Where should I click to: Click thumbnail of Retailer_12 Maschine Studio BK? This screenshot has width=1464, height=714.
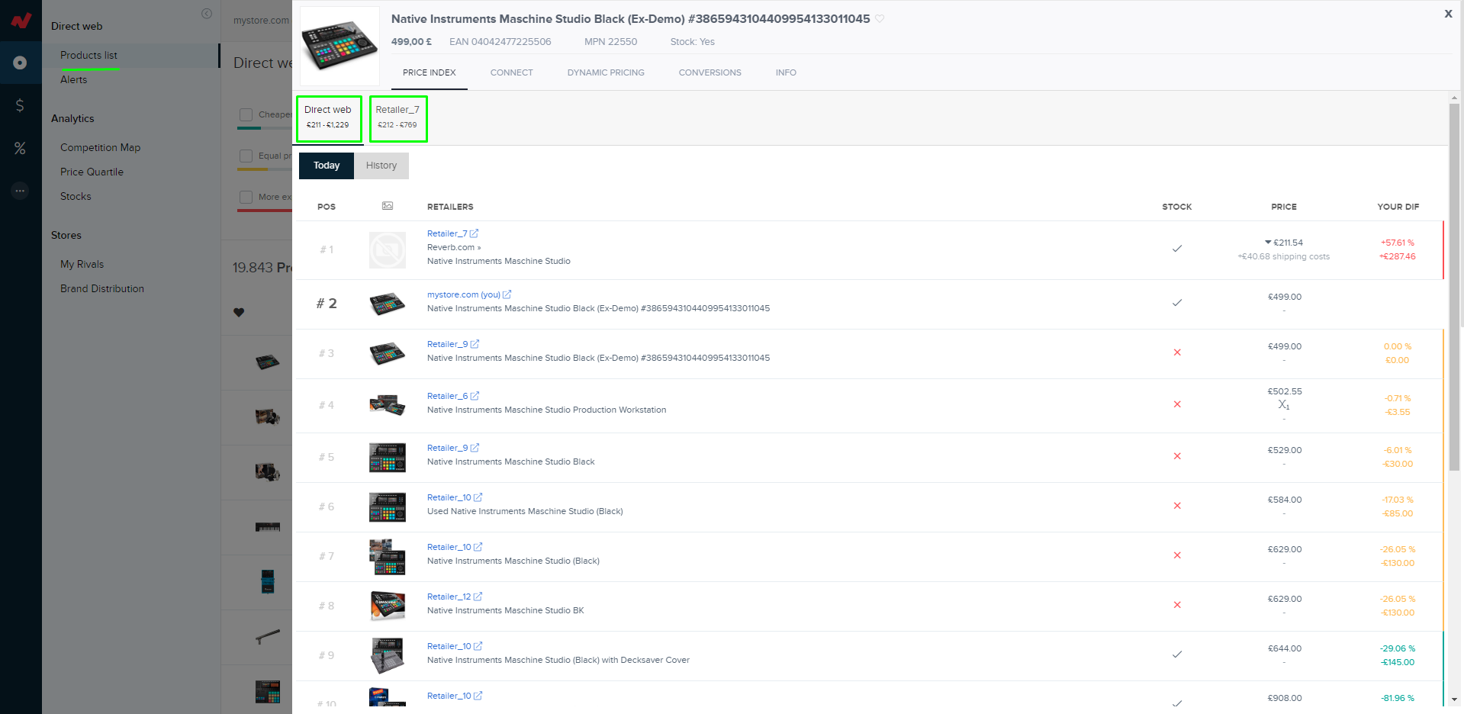[388, 606]
